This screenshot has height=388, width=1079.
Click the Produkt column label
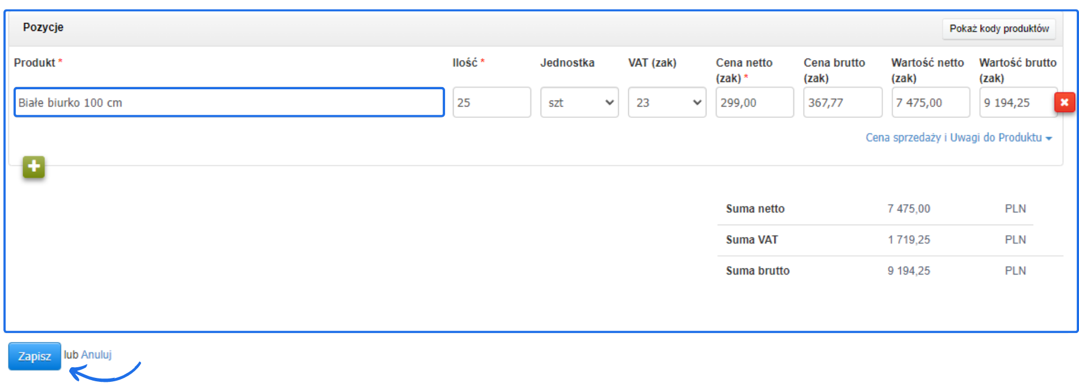pyautogui.click(x=35, y=63)
